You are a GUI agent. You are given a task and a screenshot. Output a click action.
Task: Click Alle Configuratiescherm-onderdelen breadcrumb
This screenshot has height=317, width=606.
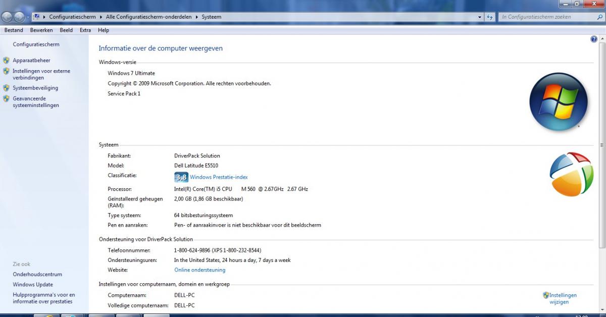coord(148,17)
